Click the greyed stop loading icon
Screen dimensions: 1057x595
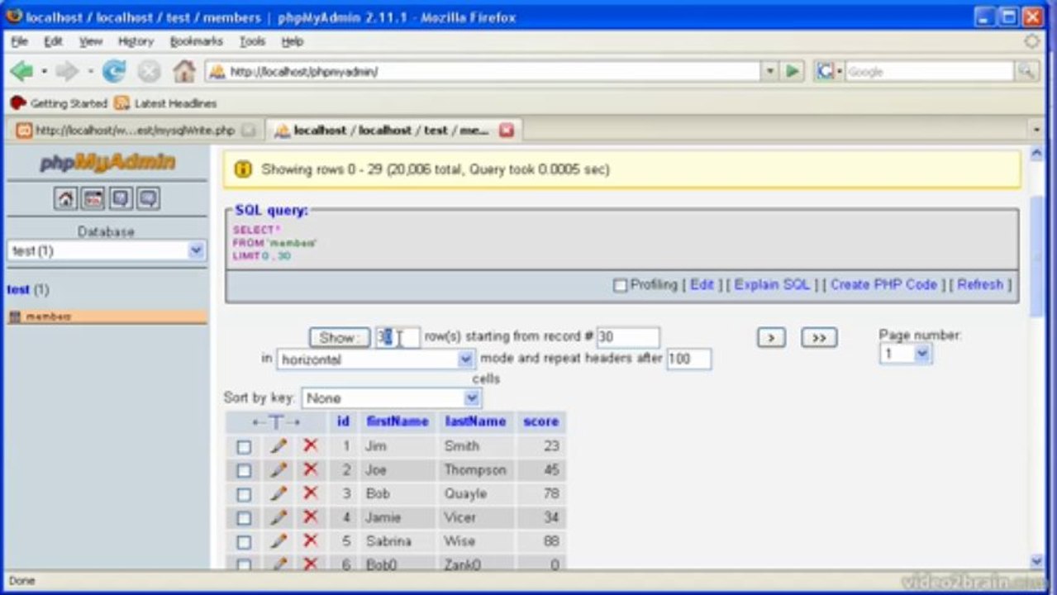149,72
